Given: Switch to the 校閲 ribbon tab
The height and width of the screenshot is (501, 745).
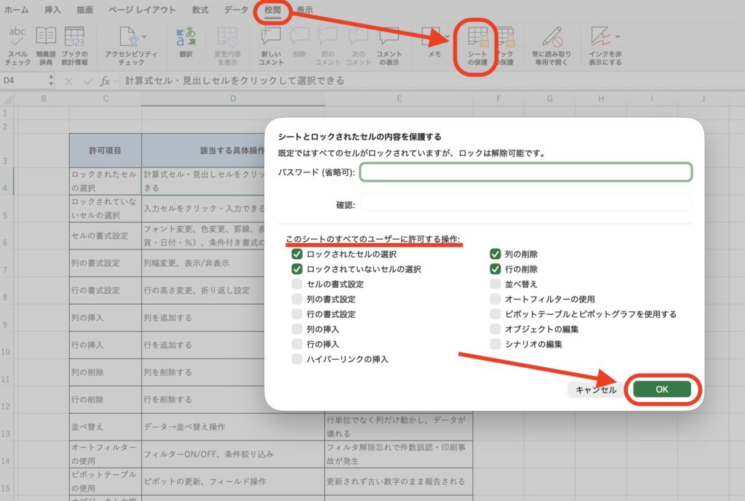Looking at the screenshot, I should pyautogui.click(x=272, y=9).
